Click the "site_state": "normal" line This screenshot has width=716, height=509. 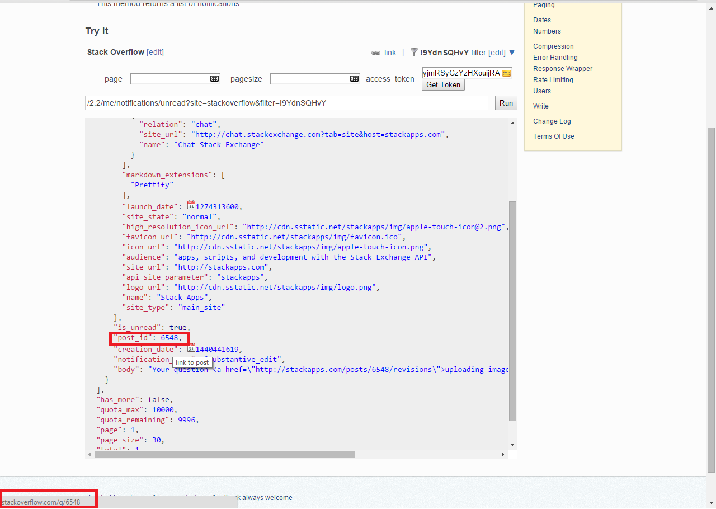[x=172, y=216]
